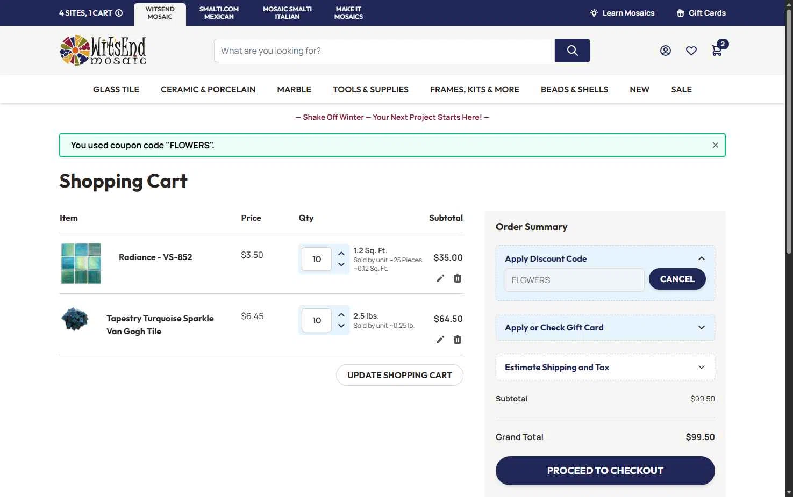Focus the product search field
This screenshot has height=497, width=793.
(384, 51)
